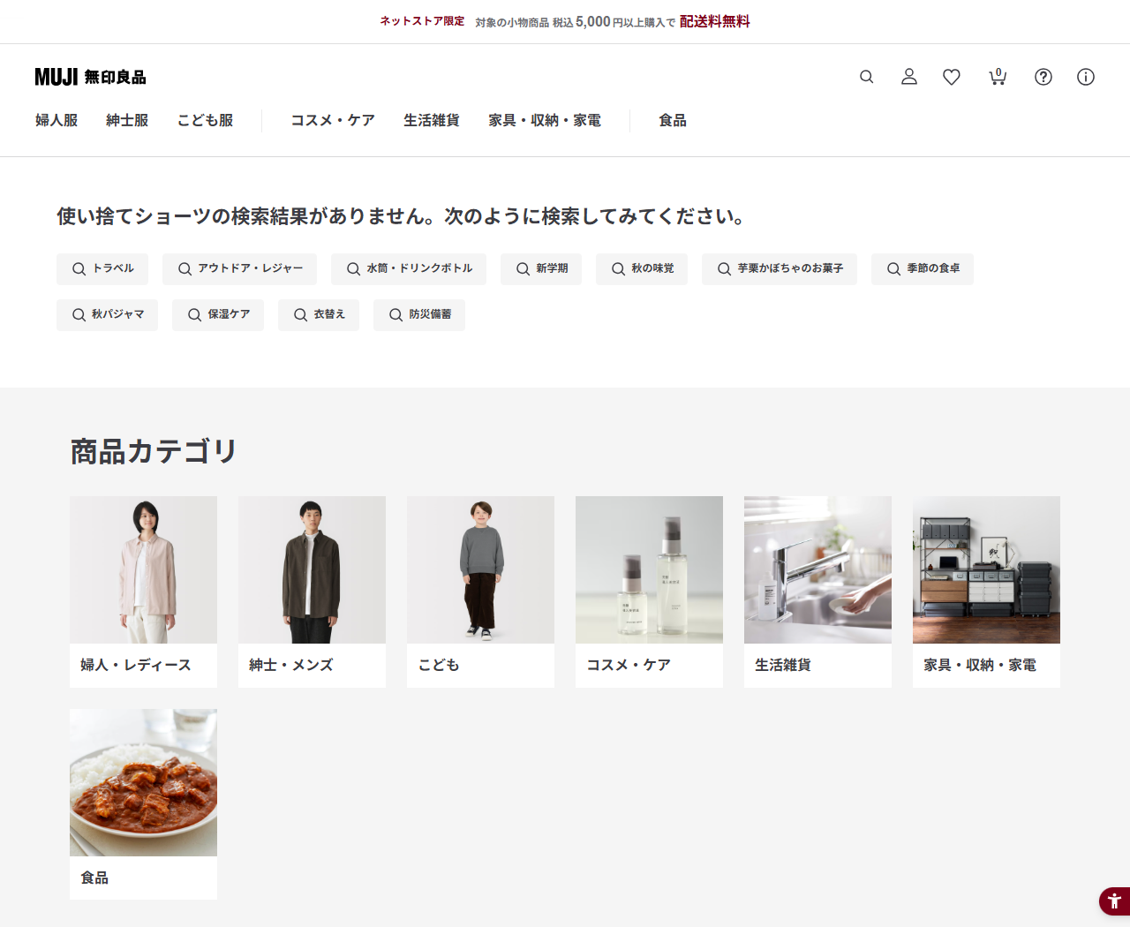
Task: Choose the 芋栗かぼちゃのお菓子 suggestion
Action: [x=780, y=268]
